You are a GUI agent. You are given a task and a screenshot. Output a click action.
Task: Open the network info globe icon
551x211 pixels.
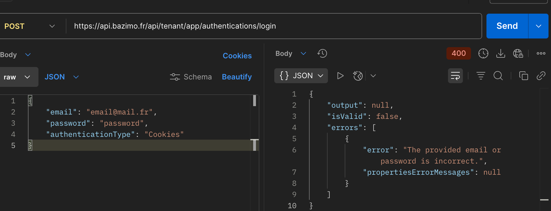518,53
